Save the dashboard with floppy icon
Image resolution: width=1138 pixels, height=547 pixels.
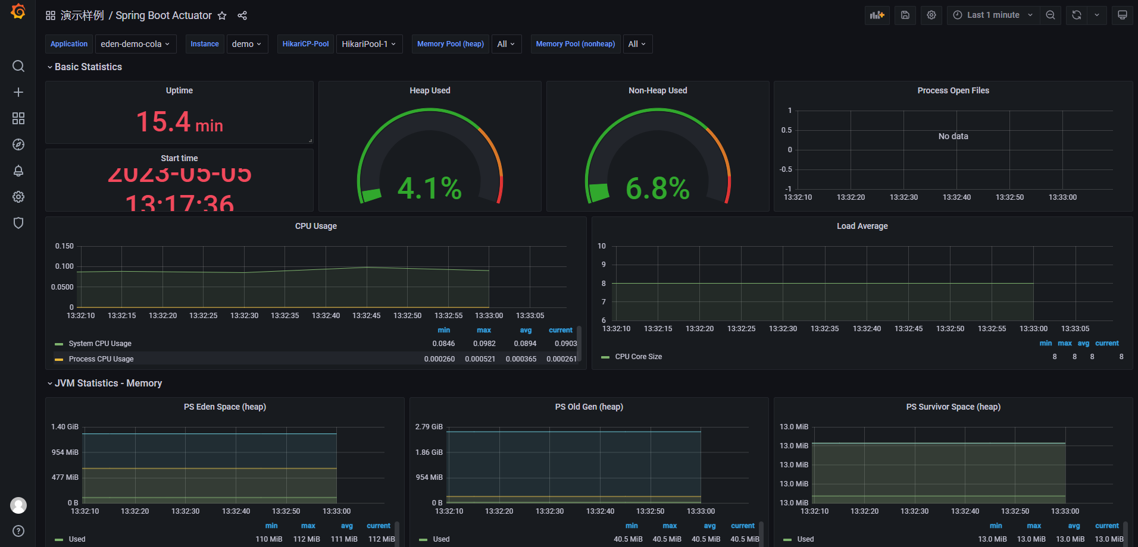click(x=905, y=15)
